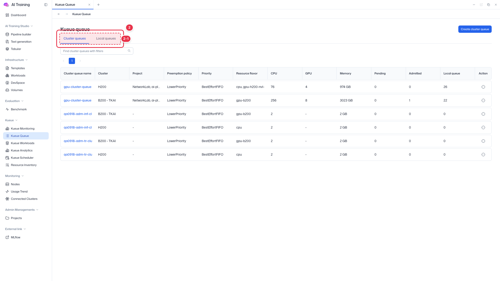Screen dimensions: 500x281
Task: Open action menu for qa0918-adm-tr-clu H200 row
Action: pyautogui.click(x=483, y=155)
